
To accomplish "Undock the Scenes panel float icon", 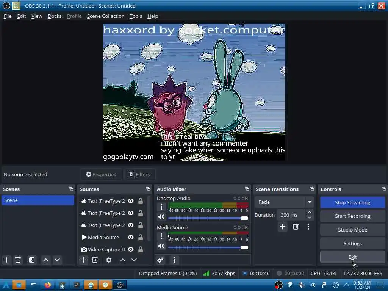I will tap(71, 189).
